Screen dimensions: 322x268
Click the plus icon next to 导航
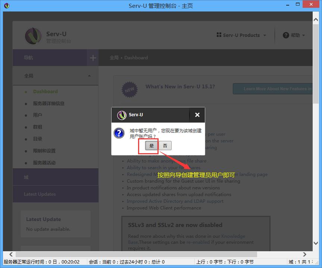pyautogui.click(x=93, y=58)
